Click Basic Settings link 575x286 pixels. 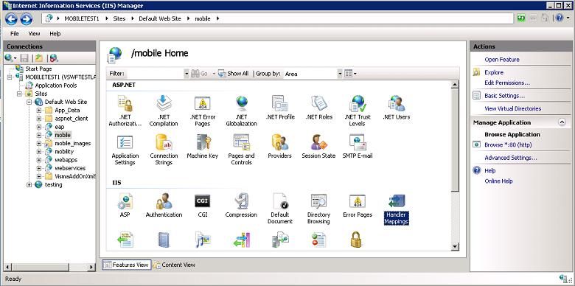[x=504, y=96]
